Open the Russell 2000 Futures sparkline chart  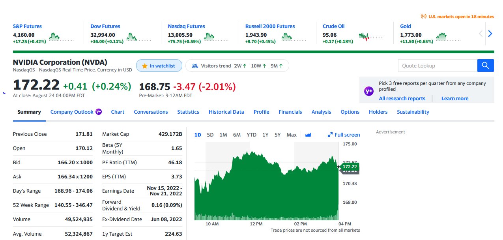294,37
